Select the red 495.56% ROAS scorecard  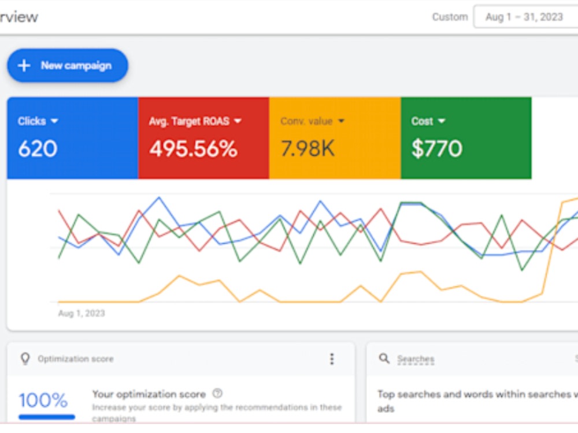(x=204, y=138)
